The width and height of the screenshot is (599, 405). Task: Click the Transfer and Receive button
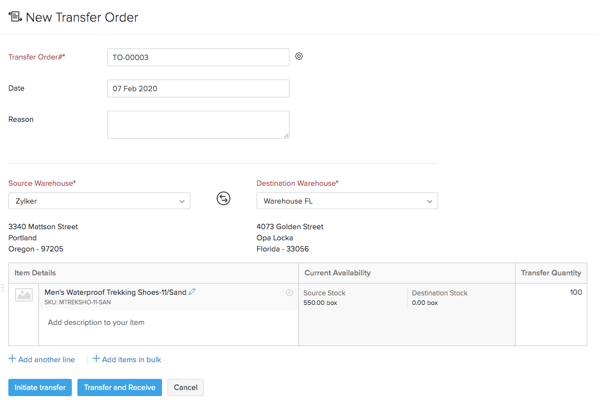coord(119,387)
